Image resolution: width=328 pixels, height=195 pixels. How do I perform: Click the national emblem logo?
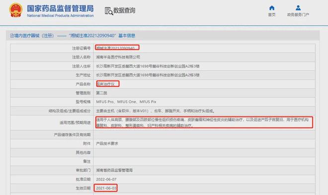point(16,10)
